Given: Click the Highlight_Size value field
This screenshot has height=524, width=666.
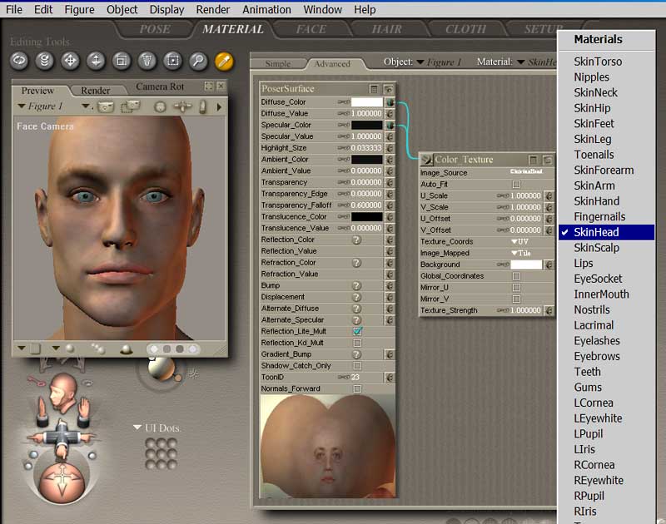Looking at the screenshot, I should [366, 148].
